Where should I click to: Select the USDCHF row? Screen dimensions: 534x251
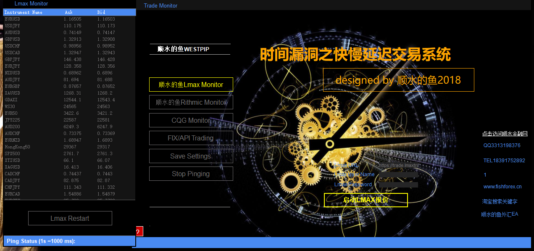[69, 46]
